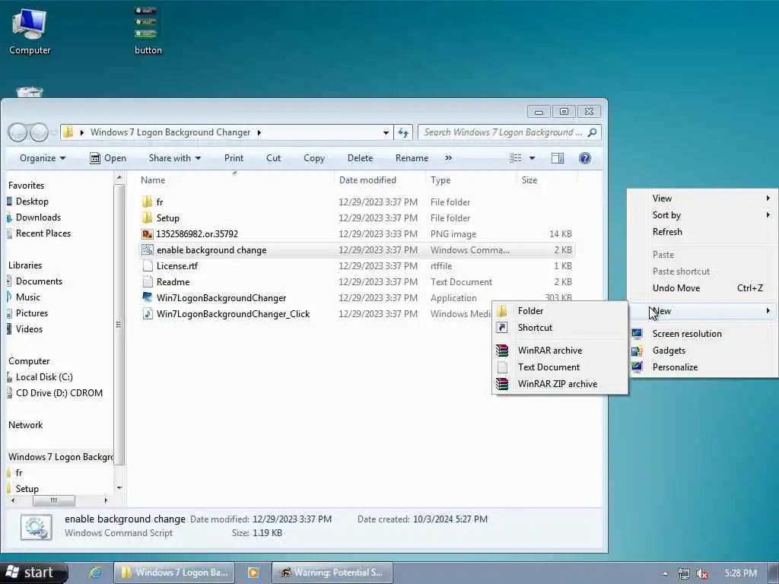Viewport: 779px width, 584px height.
Task: Choose WinRAR ZIP archive in New submenu
Action: (560, 384)
